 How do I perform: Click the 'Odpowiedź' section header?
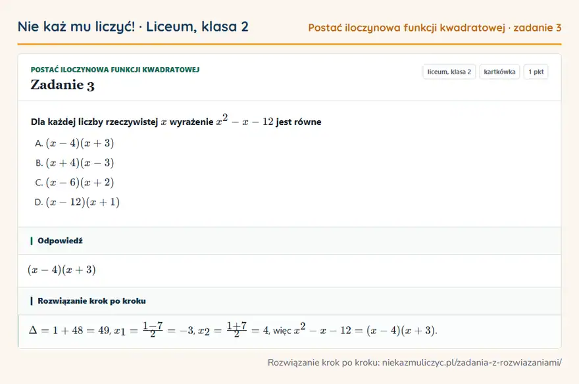coord(60,241)
